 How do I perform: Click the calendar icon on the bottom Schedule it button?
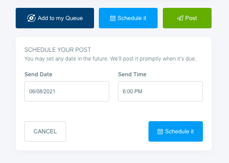(x=160, y=132)
